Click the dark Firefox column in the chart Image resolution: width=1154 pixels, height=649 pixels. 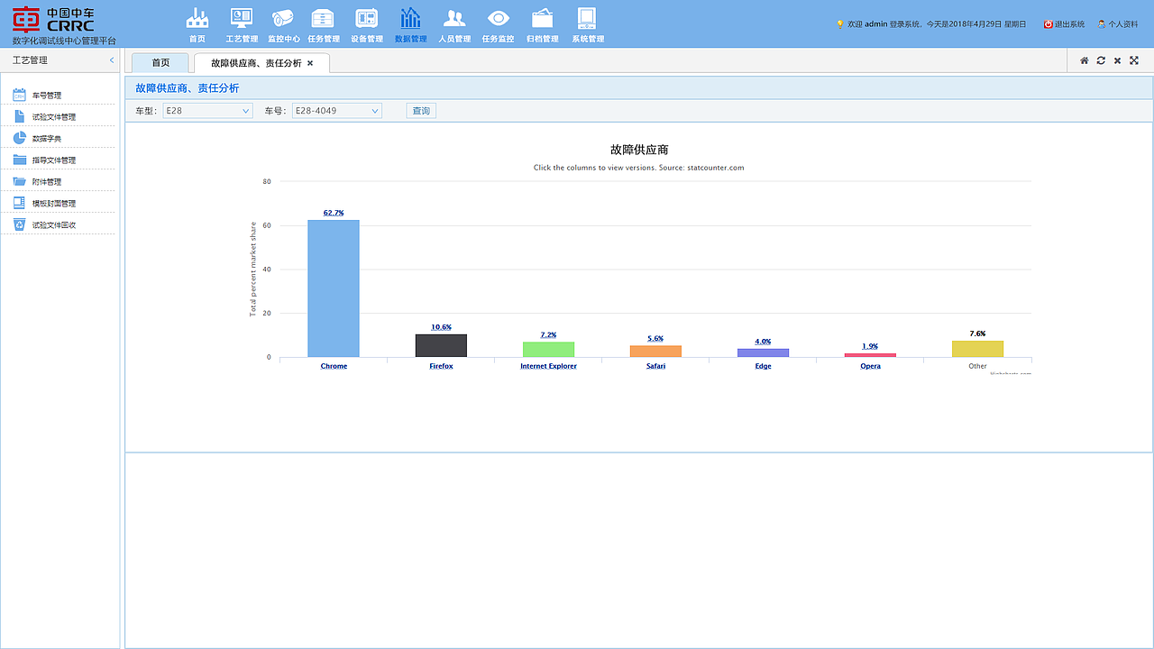[441, 345]
